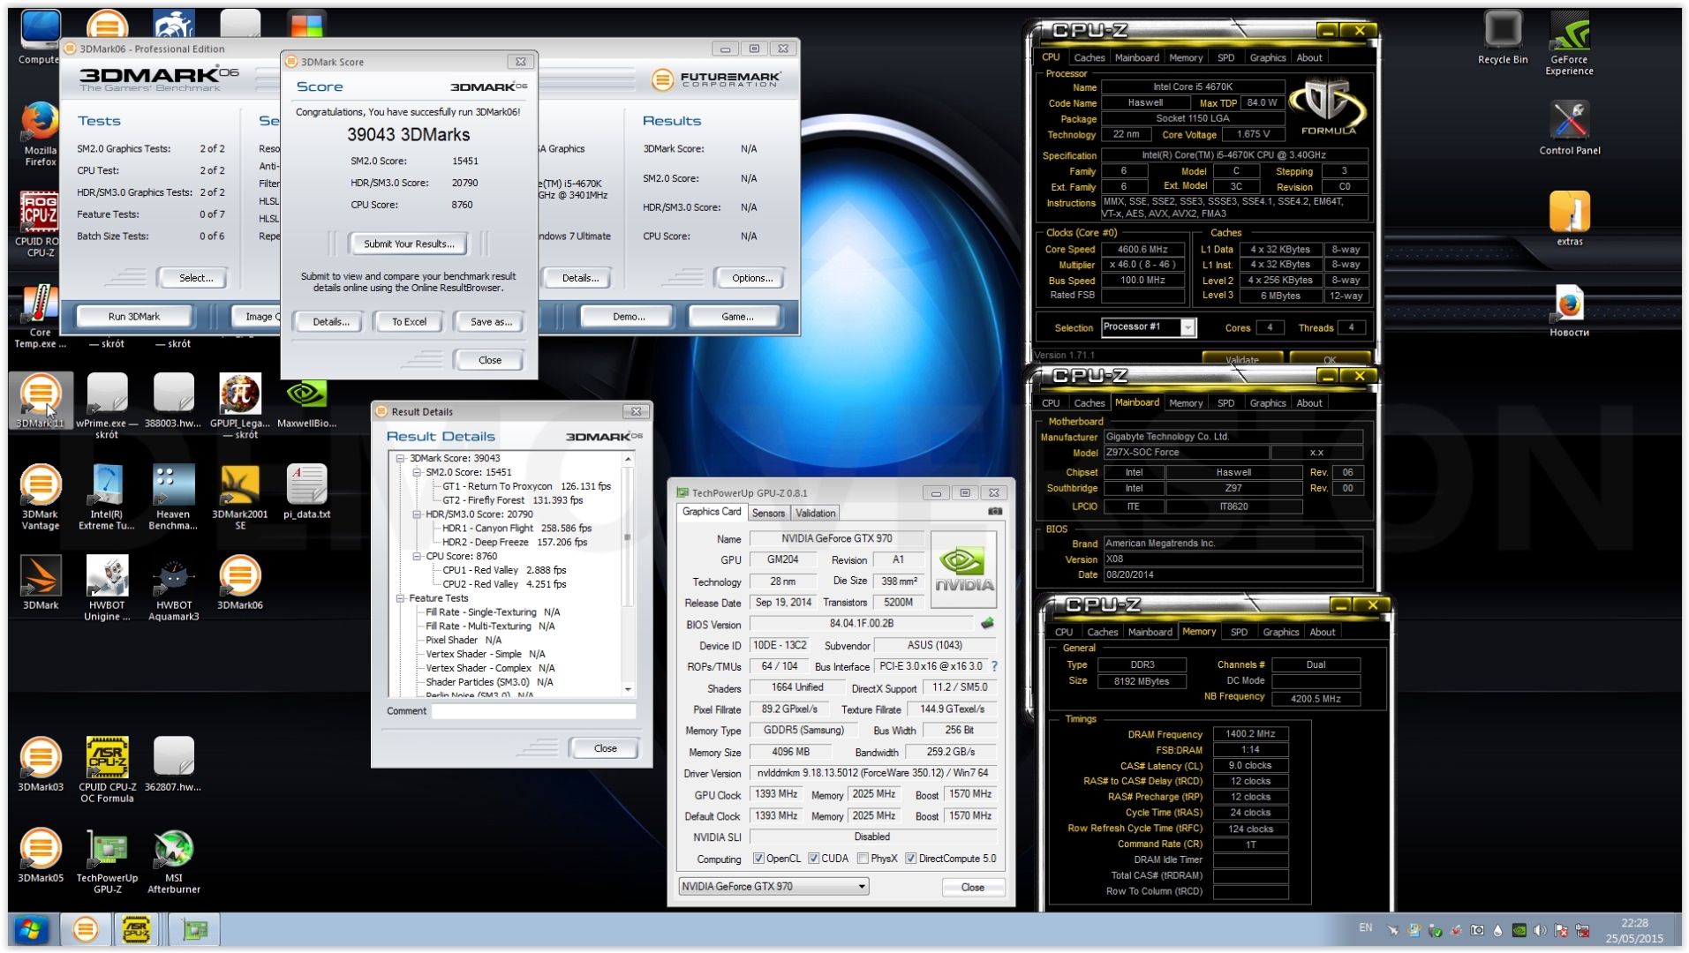Screen dimensions: 1689x953
Task: Open the GPU selection dropdown in GPU-Z
Action: 773,887
